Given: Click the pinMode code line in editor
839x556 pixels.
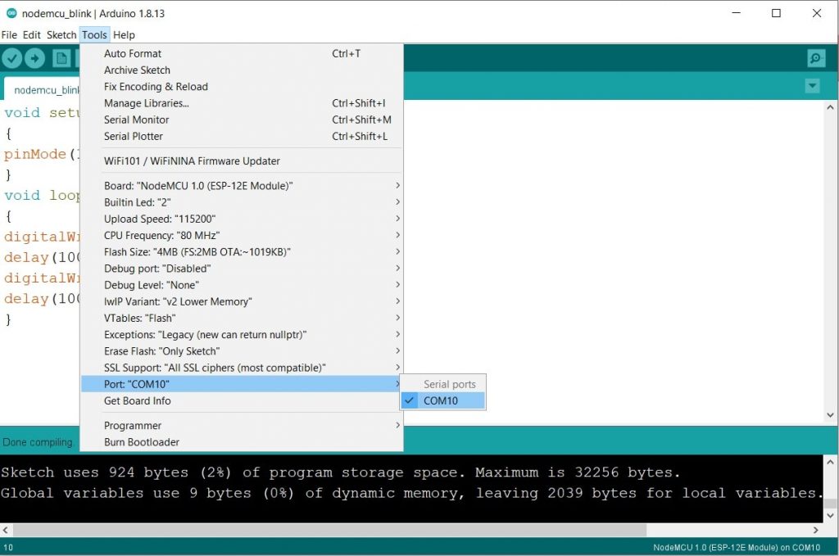Looking at the screenshot, I should click(42, 154).
